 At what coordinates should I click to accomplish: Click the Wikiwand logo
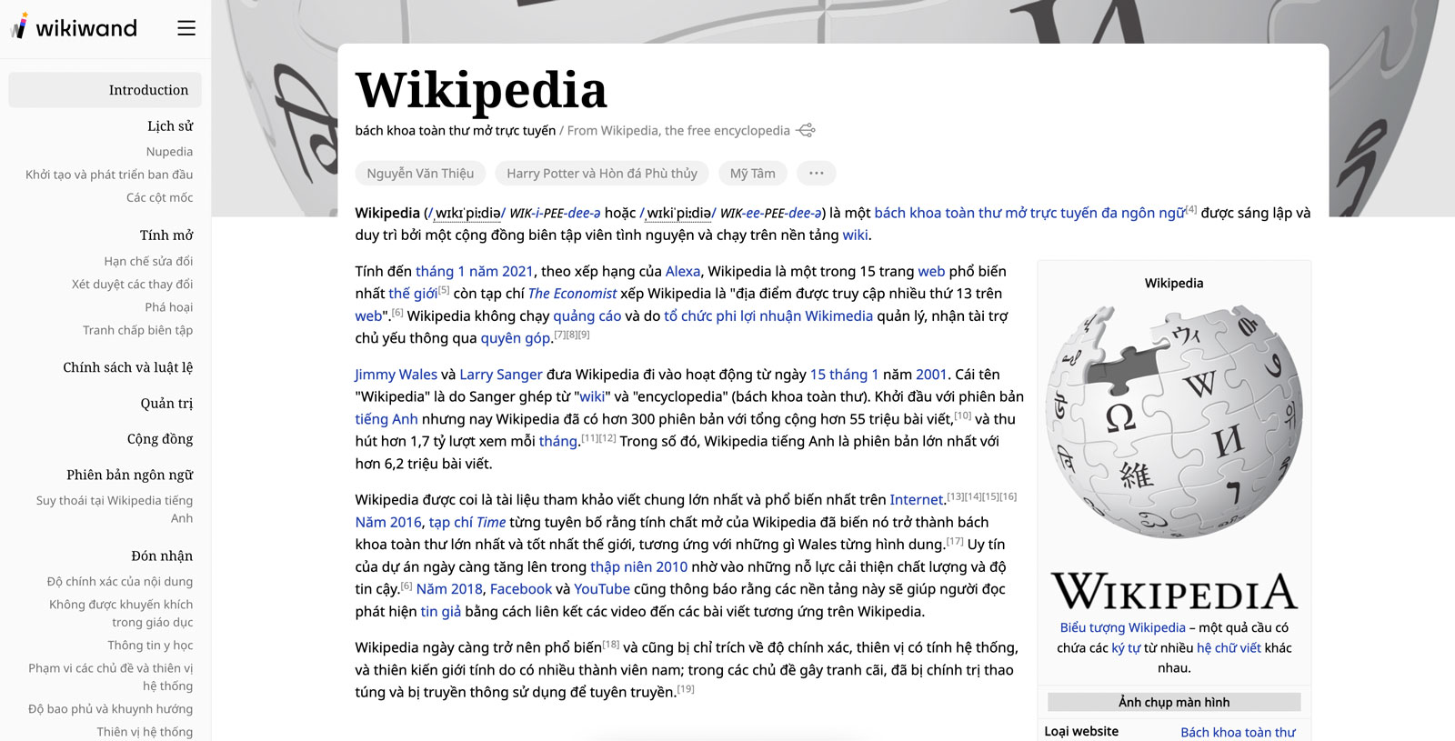(74, 27)
